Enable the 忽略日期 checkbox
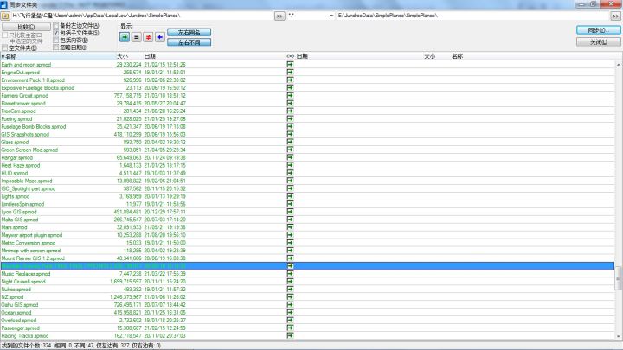Image resolution: width=623 pixels, height=350 pixels. (x=56, y=48)
